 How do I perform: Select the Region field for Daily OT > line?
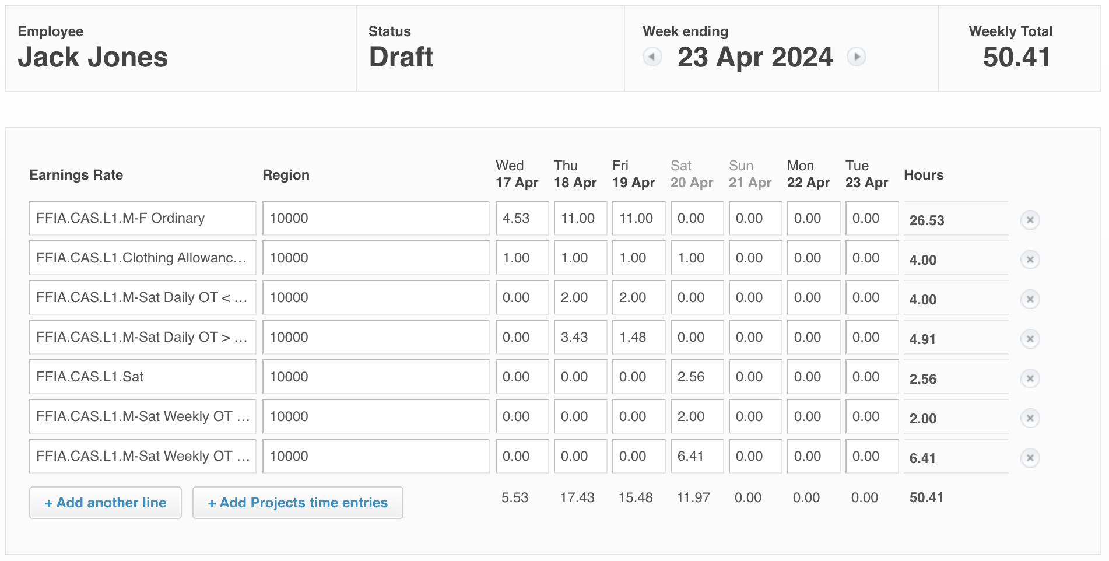(x=376, y=337)
